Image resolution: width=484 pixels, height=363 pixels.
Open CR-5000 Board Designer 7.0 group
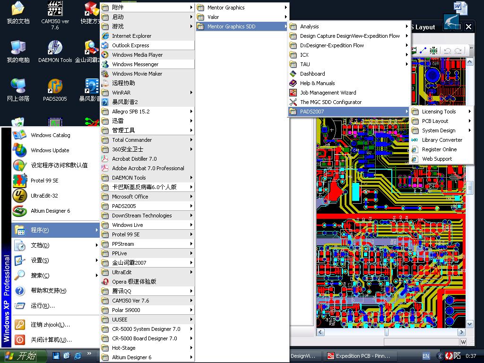[147, 338]
